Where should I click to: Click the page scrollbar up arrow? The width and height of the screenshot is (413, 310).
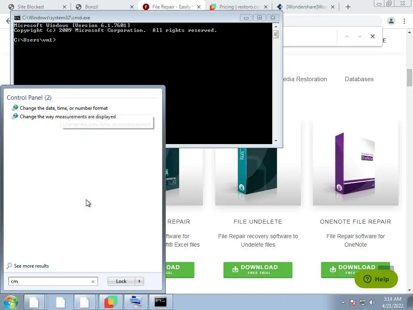pos(410,32)
